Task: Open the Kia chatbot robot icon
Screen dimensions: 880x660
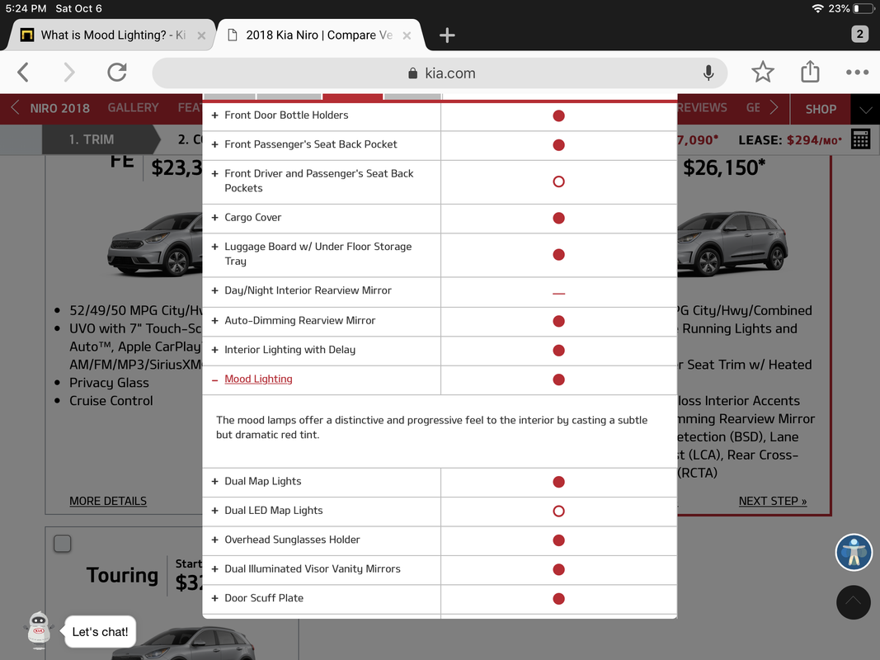Action: coord(39,629)
